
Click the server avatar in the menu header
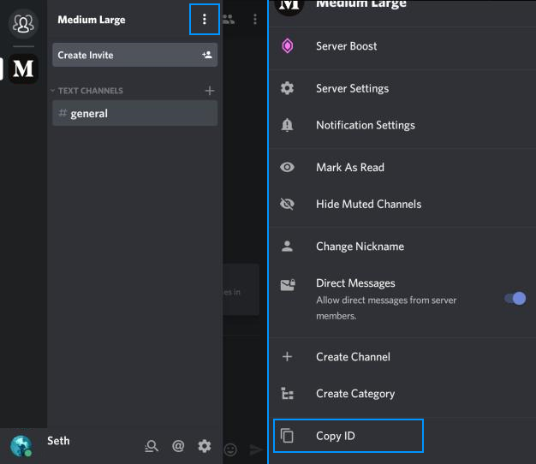pos(289,5)
